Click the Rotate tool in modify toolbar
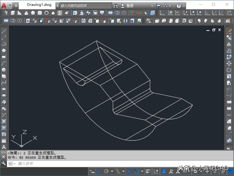The height and width of the screenshot is (176, 234). (x=229, y=70)
